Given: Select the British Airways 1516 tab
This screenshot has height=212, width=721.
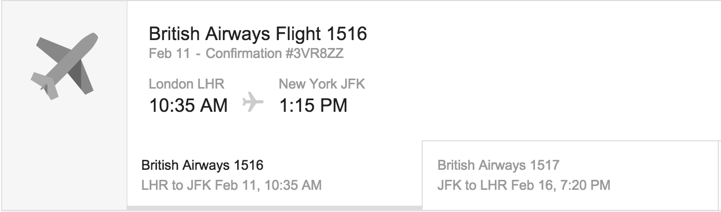Looking at the screenshot, I should coord(202,166).
